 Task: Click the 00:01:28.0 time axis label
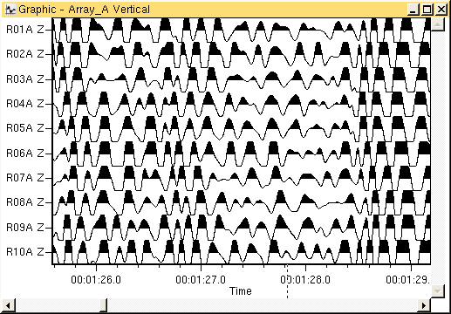pos(305,280)
